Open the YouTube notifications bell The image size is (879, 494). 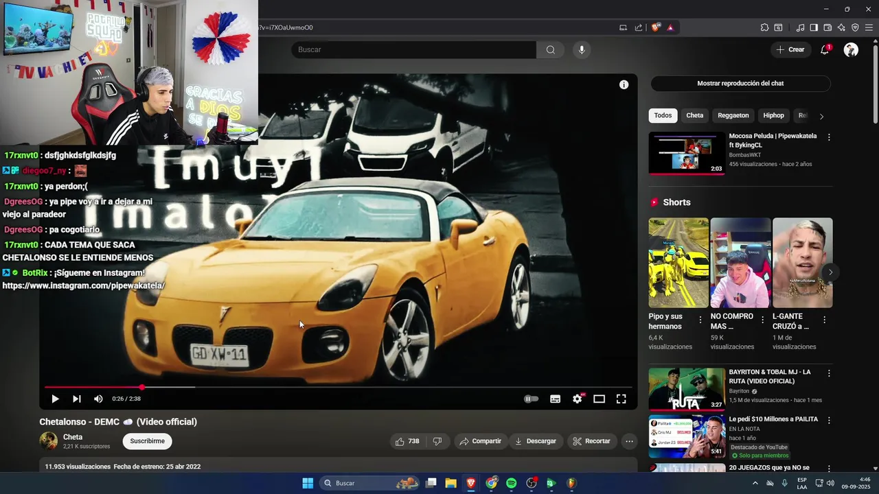click(x=825, y=49)
